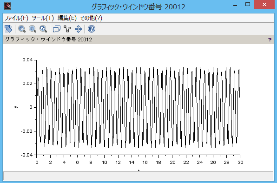
Task: Open the その他(?) menu
Action: [x=91, y=18]
